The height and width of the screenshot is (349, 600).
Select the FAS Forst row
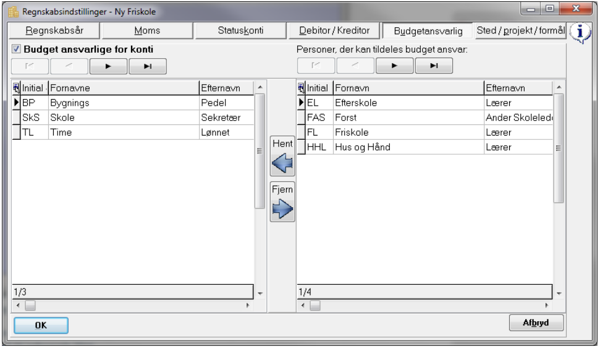click(425, 118)
